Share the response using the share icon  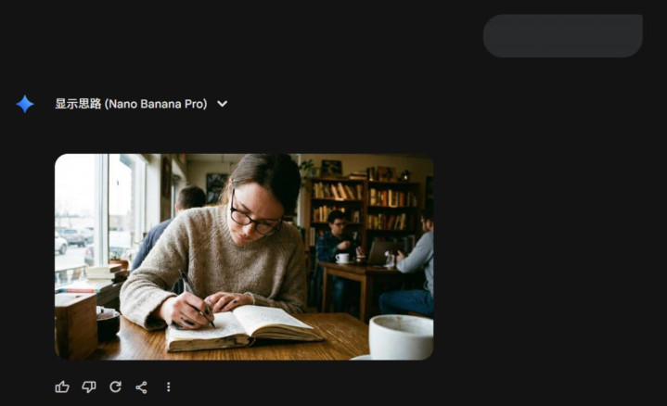pos(142,387)
